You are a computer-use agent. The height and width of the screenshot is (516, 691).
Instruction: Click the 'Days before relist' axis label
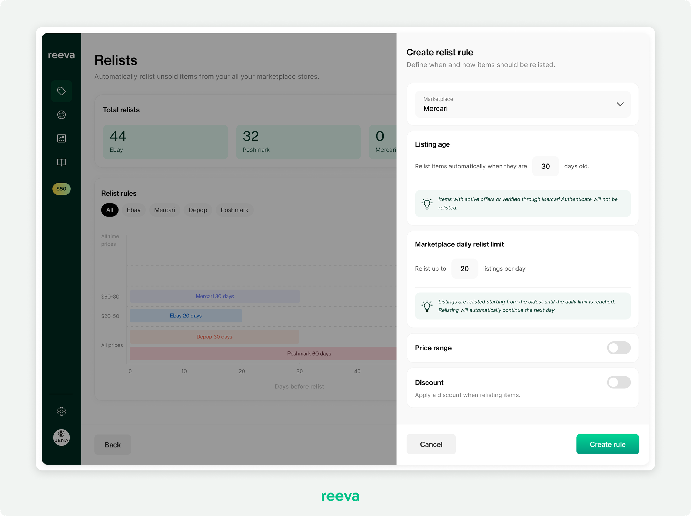tap(300, 386)
